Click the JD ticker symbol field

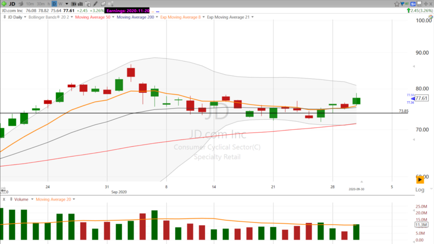click(x=12, y=4)
